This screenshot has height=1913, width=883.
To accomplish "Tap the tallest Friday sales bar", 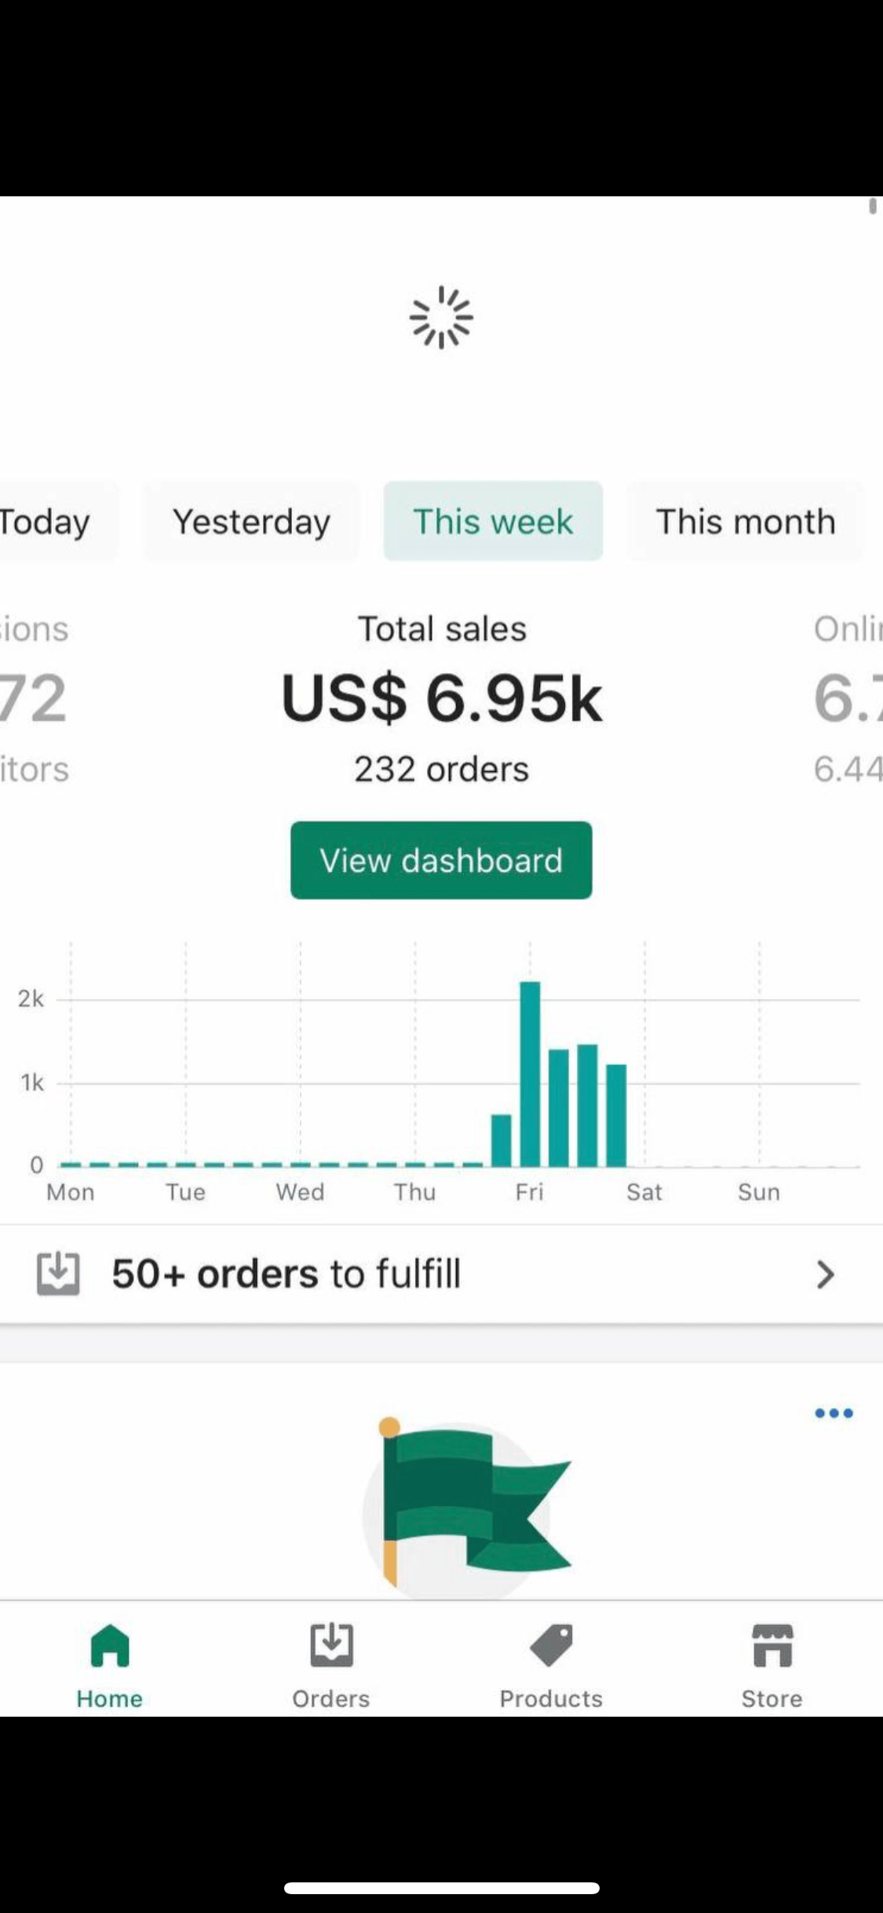I will point(530,1074).
